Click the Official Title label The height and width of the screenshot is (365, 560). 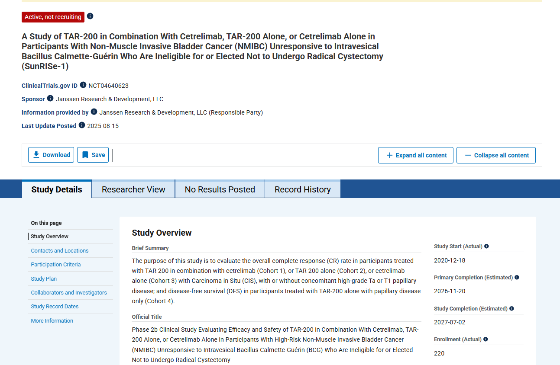147,317
